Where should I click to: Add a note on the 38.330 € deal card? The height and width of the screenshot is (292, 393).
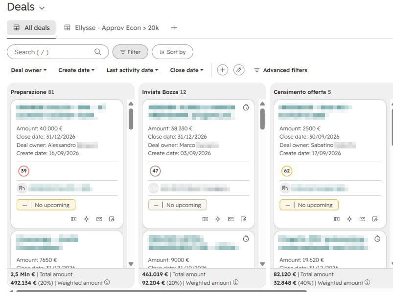tap(243, 219)
